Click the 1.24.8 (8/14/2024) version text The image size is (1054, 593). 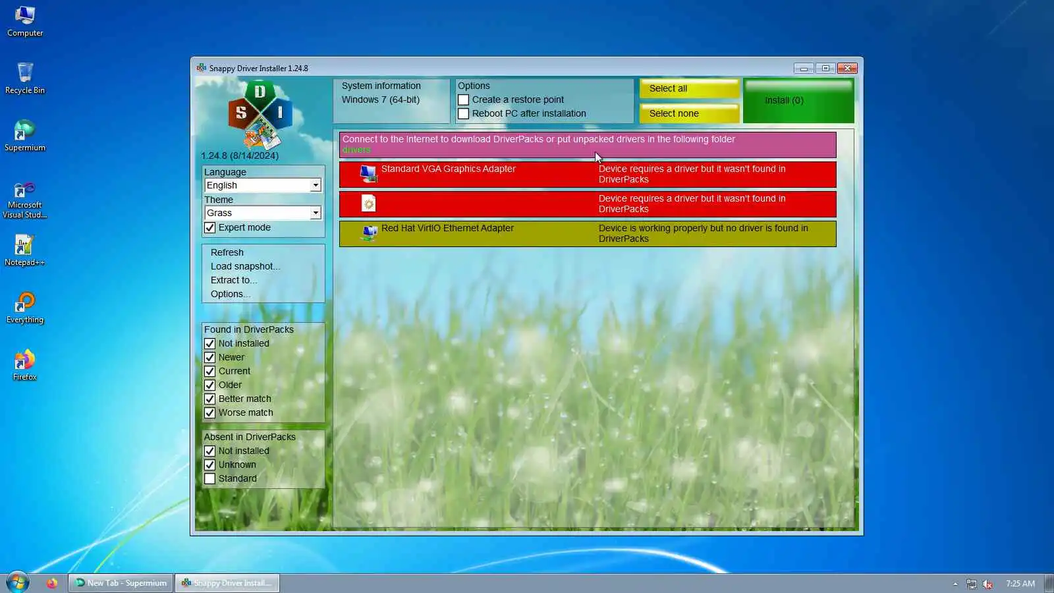(240, 156)
